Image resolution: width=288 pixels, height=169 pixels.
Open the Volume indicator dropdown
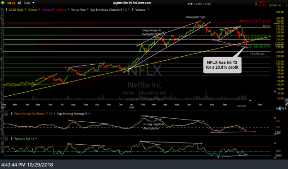tap(148, 9)
